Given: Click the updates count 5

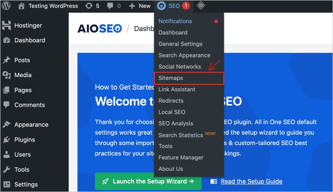Looking at the screenshot, I should [98, 6].
